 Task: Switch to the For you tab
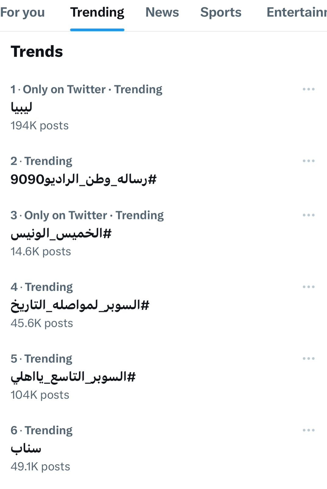(x=23, y=13)
